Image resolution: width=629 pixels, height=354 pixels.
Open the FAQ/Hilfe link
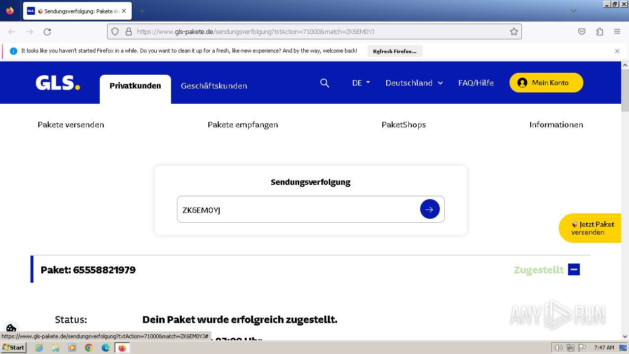tap(476, 83)
